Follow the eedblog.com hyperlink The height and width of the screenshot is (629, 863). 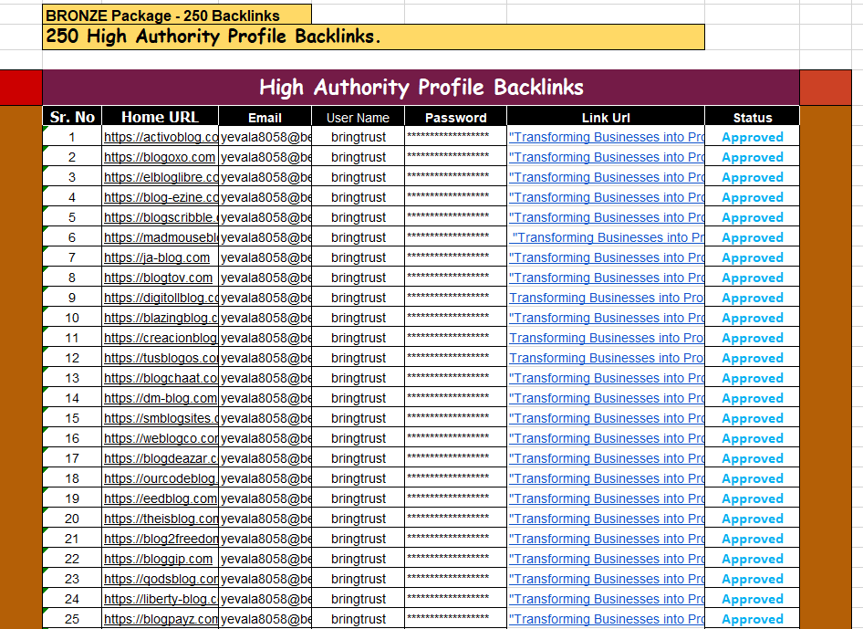point(161,499)
